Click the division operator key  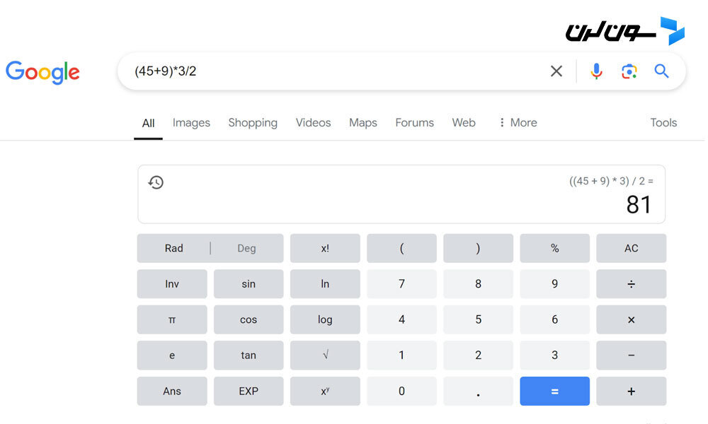[x=631, y=284]
